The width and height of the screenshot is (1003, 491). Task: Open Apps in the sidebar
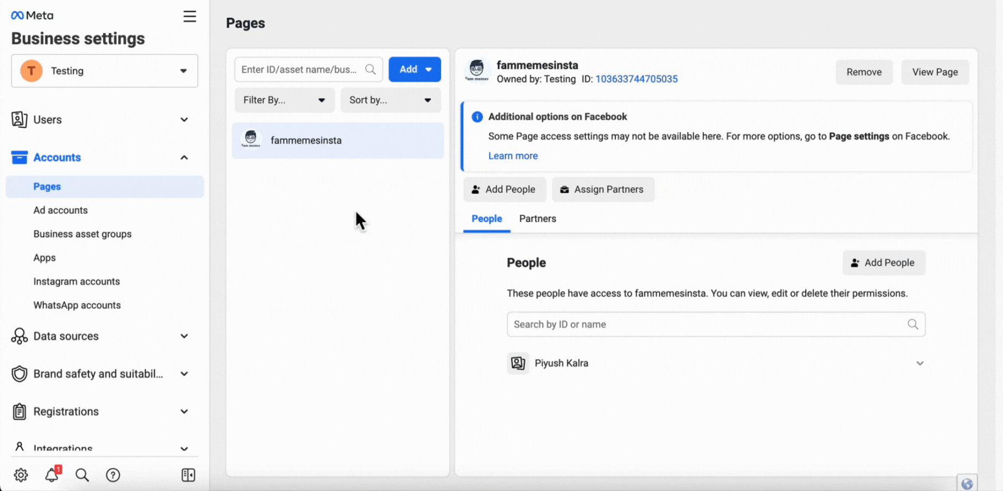(x=44, y=258)
